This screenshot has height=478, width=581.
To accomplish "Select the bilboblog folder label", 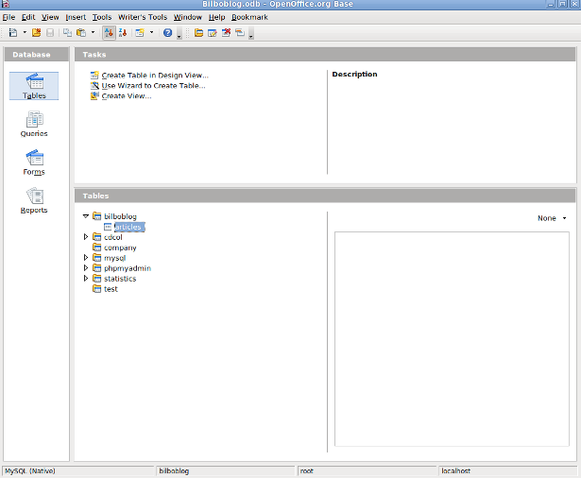I will pyautogui.click(x=120, y=216).
